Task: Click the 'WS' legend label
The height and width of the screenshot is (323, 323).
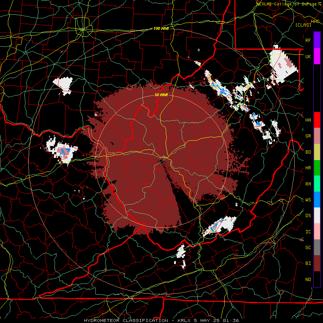Action: click(x=308, y=200)
